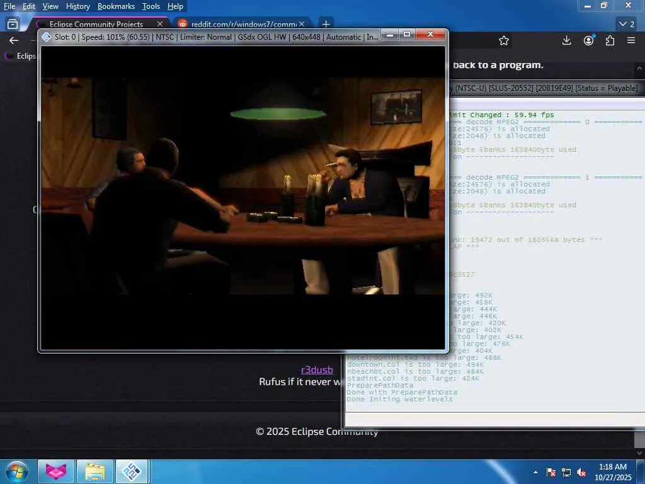Bookmark this page with the star icon

(x=503, y=40)
